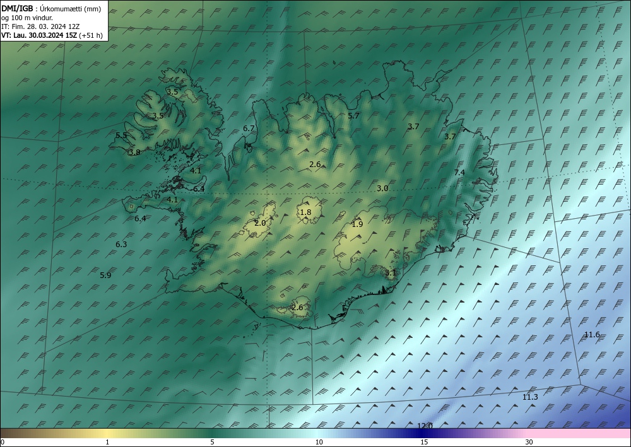
Task: Click the 11.6 precipitation value
Action: (592, 334)
